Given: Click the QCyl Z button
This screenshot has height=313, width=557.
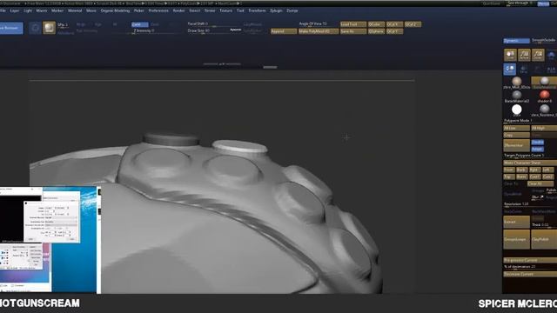Looking at the screenshot, I should coord(413,24).
